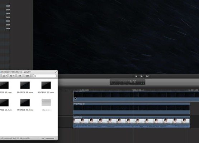Select the top connected clip in timeline
This screenshot has height=143, width=199.
coord(136,97)
